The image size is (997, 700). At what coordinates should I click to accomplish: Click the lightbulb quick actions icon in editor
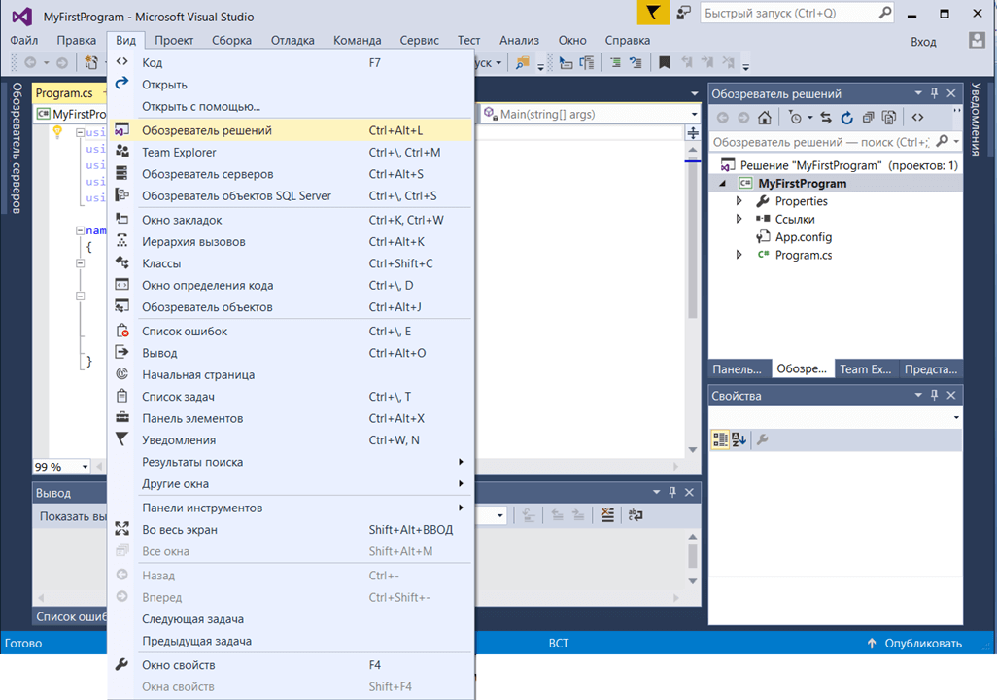[57, 131]
